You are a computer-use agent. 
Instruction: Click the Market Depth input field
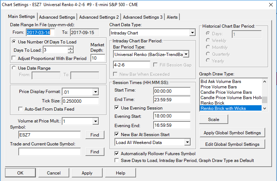click(98, 58)
